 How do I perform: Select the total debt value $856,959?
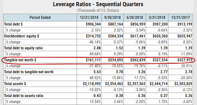click(x=138, y=24)
